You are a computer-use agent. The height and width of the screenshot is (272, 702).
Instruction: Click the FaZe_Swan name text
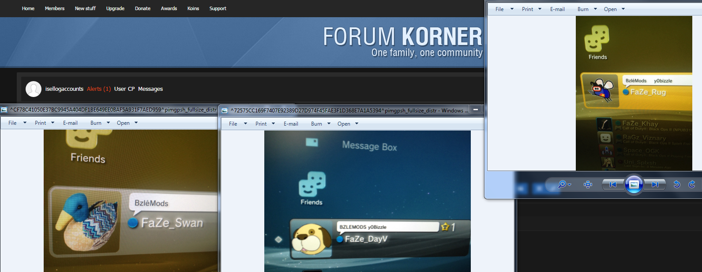click(x=172, y=223)
